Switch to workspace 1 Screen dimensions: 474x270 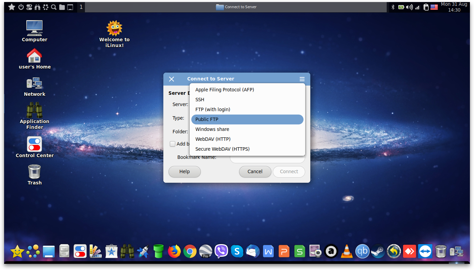click(81, 7)
